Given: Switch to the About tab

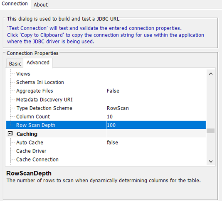Looking at the screenshot, I should point(40,5).
